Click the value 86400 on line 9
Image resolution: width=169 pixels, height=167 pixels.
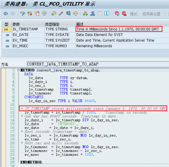pyautogui.click(x=90, y=101)
